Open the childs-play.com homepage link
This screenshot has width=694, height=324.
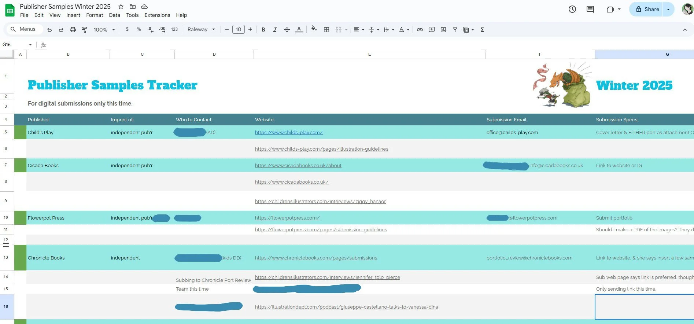(289, 132)
